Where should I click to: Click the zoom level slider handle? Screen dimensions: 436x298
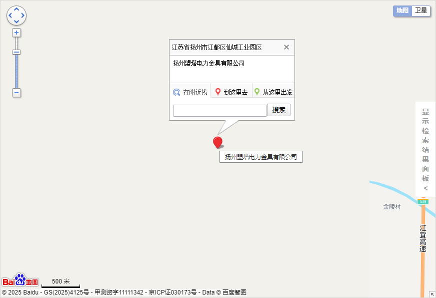pyautogui.click(x=16, y=52)
